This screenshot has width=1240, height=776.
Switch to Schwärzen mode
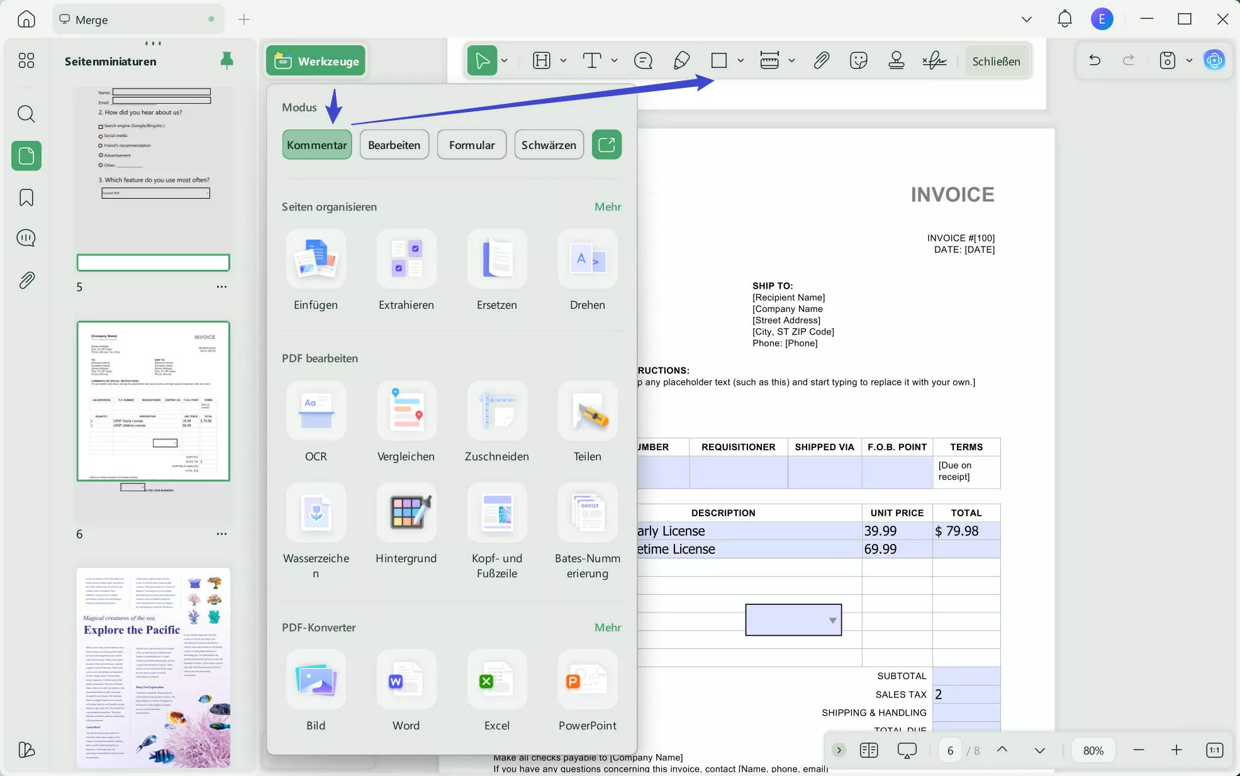549,145
